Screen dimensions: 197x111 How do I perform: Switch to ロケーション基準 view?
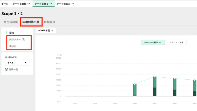click(x=176, y=42)
